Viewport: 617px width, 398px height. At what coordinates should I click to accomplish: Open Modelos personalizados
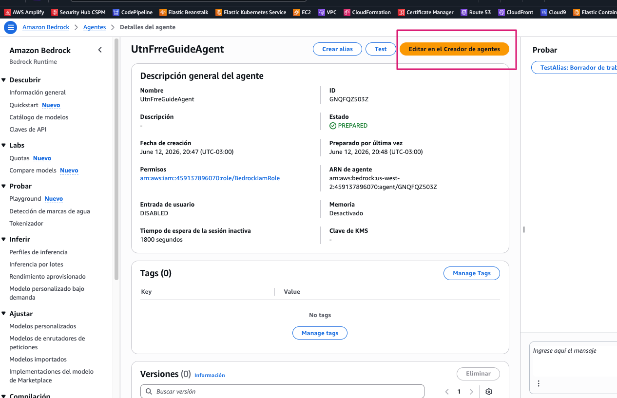click(43, 326)
